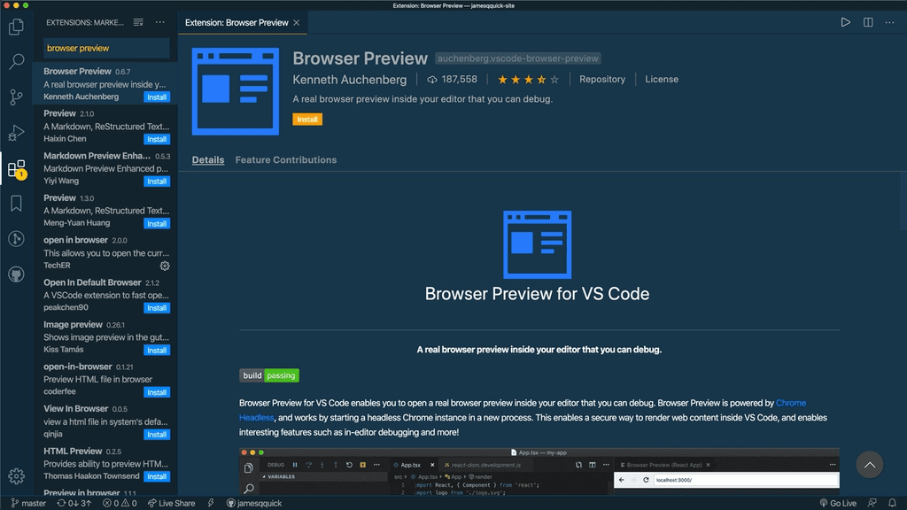The width and height of the screenshot is (907, 510).
Task: Select the Image preview list entry title
Action: (73, 324)
